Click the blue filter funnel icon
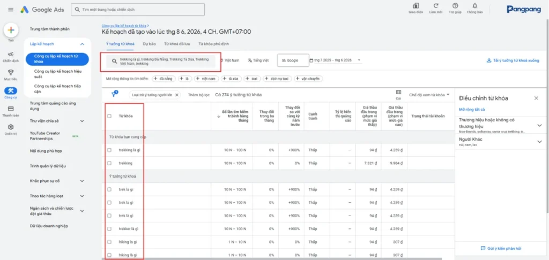 tap(114, 94)
